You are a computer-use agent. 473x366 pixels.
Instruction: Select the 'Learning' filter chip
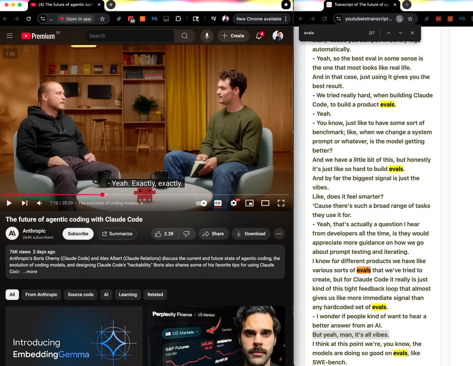pos(128,294)
